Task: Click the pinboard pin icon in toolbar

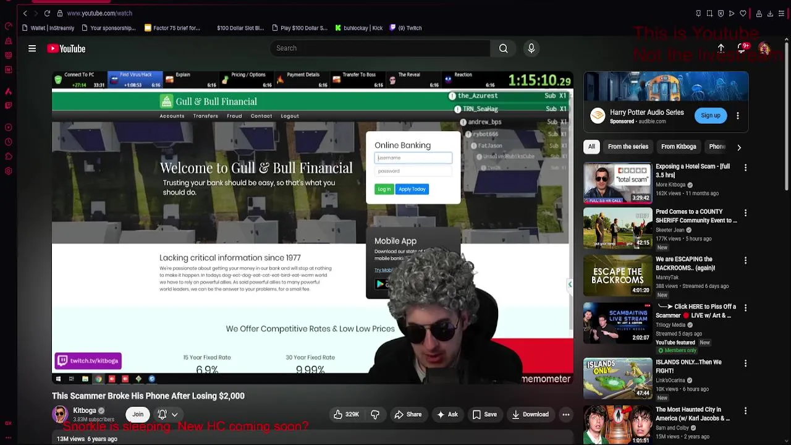Action: pos(698,14)
